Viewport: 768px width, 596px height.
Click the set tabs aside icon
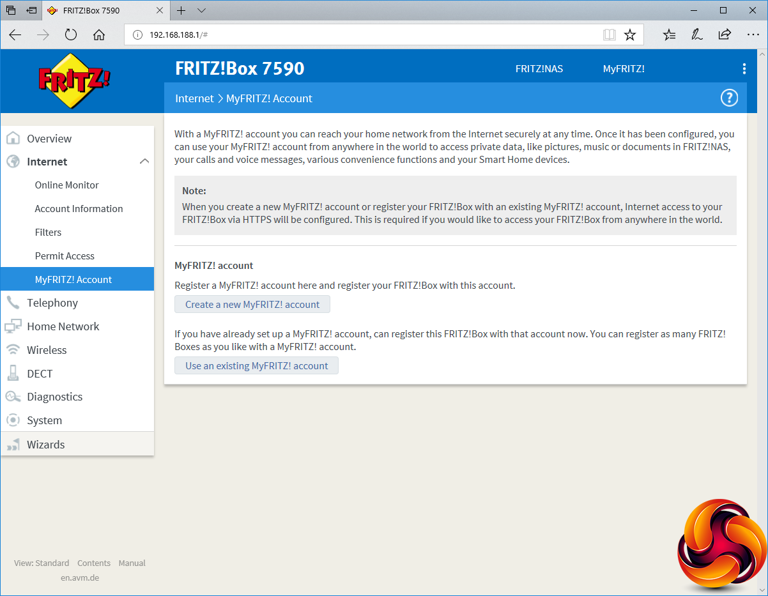[31, 10]
